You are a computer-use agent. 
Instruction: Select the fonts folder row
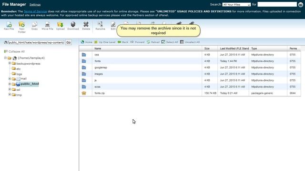coord(190,61)
